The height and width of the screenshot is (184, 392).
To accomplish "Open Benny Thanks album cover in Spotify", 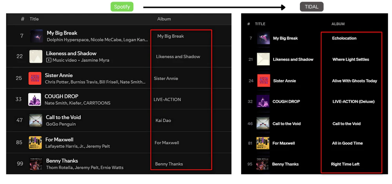I will 36,164.
